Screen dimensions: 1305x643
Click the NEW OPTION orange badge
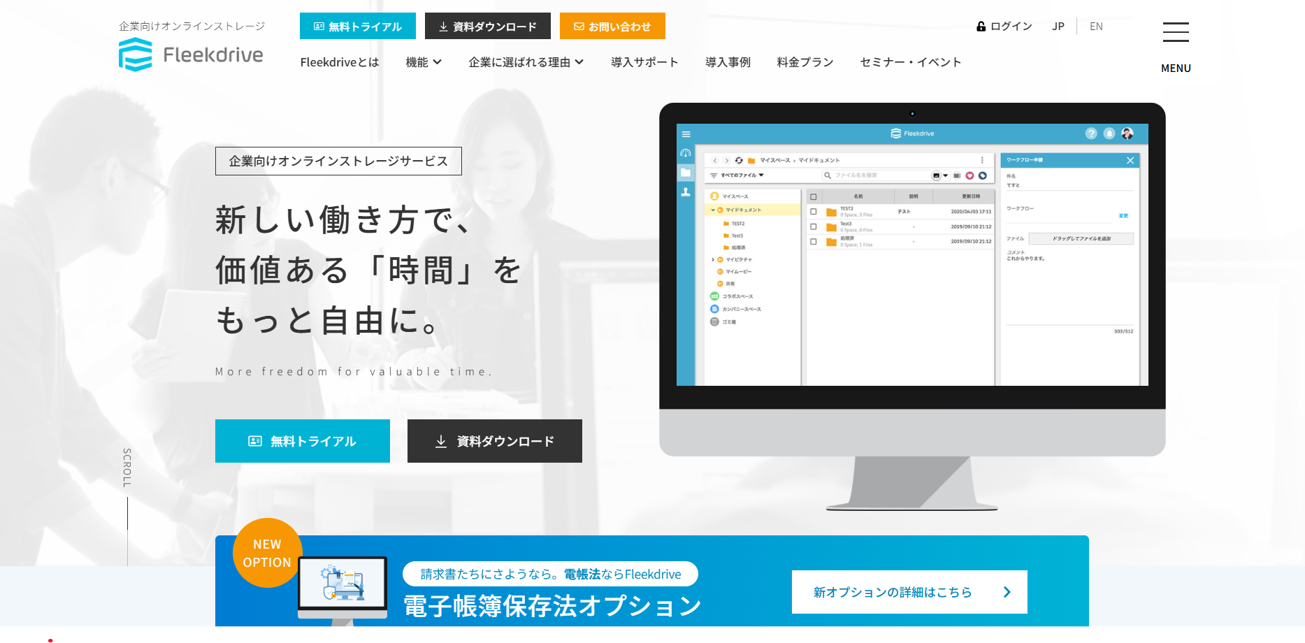pos(267,553)
